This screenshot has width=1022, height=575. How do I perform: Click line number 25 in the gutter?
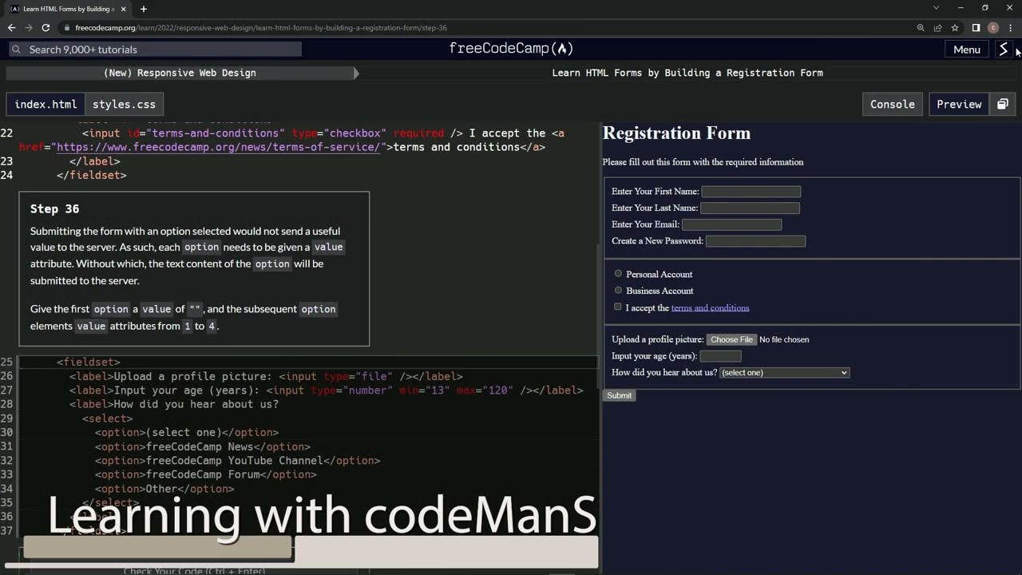(6, 363)
